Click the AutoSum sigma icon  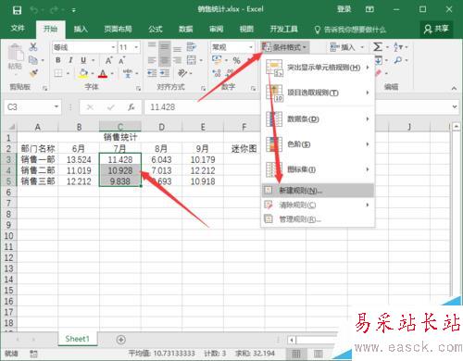[x=378, y=47]
